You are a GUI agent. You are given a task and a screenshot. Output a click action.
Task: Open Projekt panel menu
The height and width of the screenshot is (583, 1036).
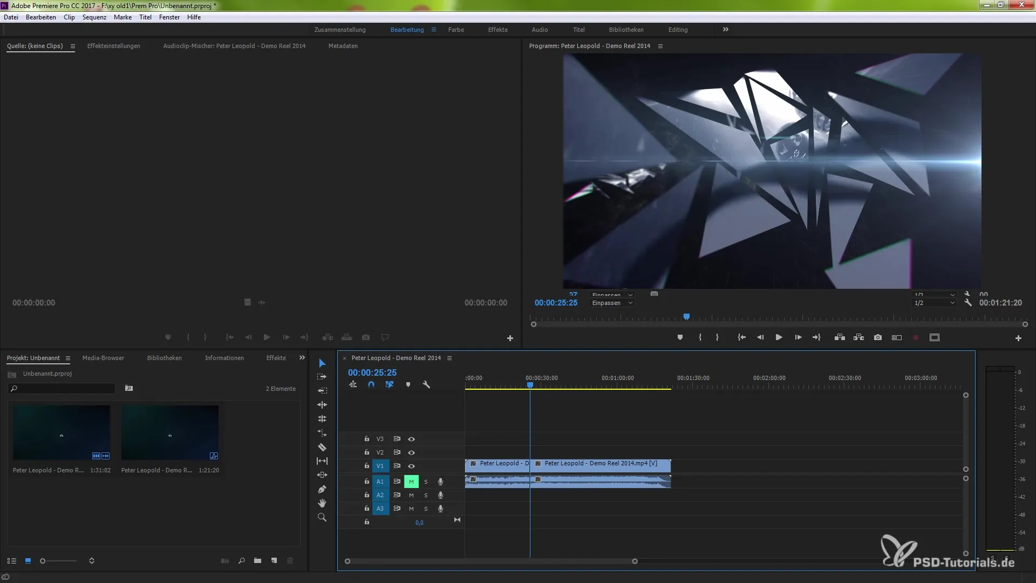[x=67, y=358]
